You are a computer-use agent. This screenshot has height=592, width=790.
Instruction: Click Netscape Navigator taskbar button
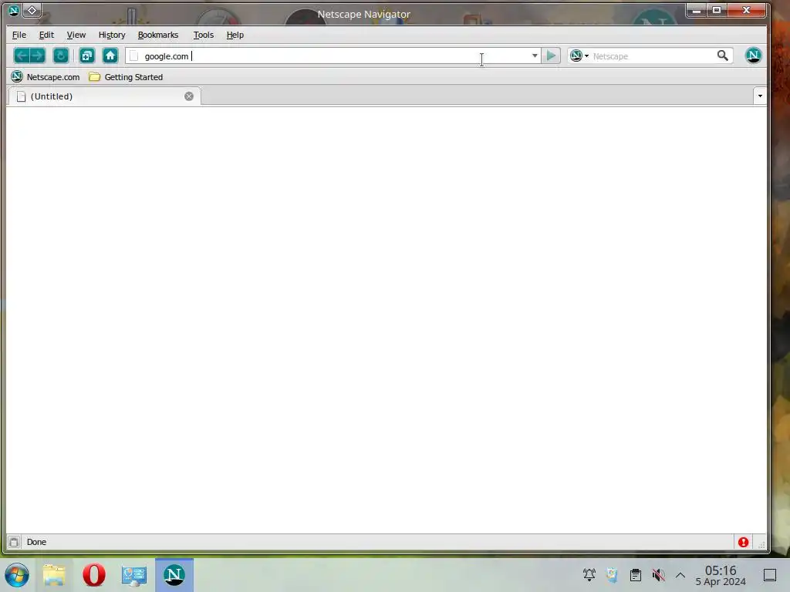[174, 575]
